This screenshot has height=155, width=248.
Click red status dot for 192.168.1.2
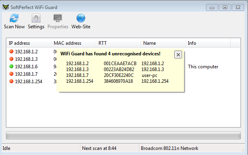(x=11, y=51)
